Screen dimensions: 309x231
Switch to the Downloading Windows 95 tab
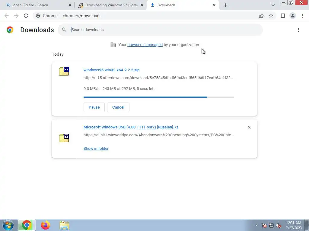tap(111, 5)
